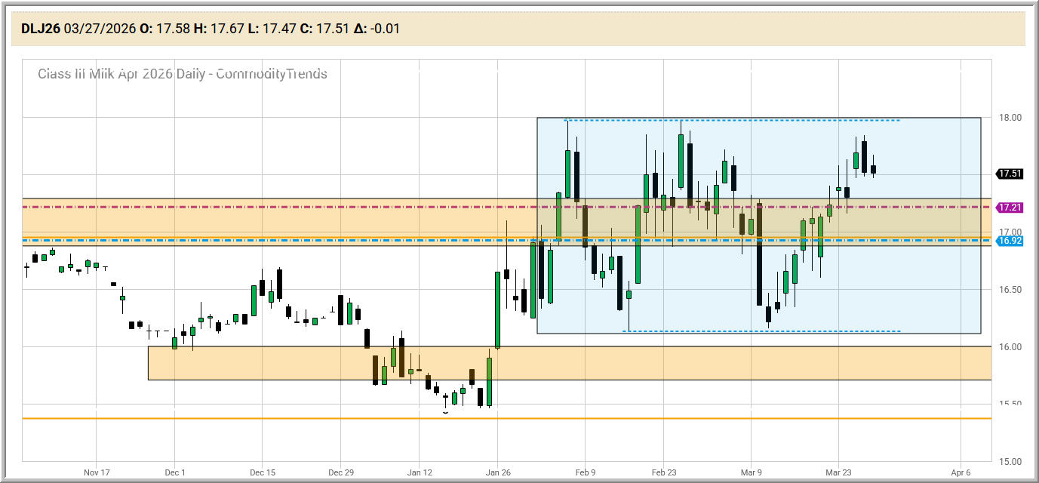Click the magenta 17.21 price tag
Viewport: 1039px width, 483px height.
click(x=1010, y=207)
